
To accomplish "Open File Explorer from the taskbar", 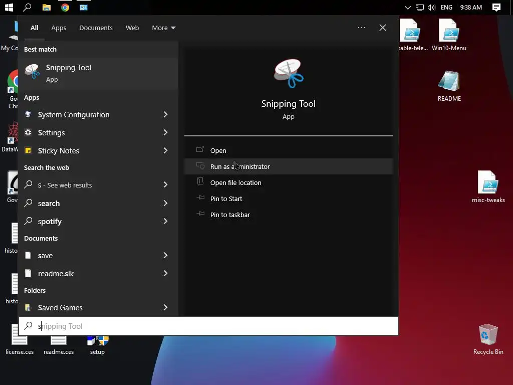I will click(x=47, y=7).
